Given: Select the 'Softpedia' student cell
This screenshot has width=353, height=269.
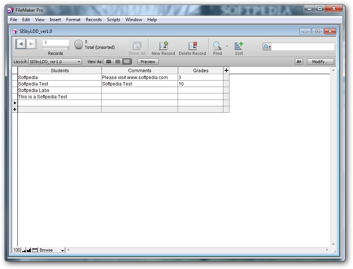Looking at the screenshot, I should coord(60,77).
